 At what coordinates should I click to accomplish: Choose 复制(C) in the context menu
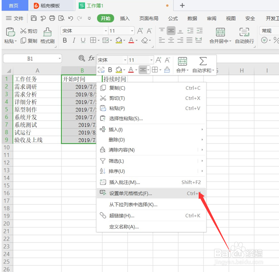[x=151, y=88]
